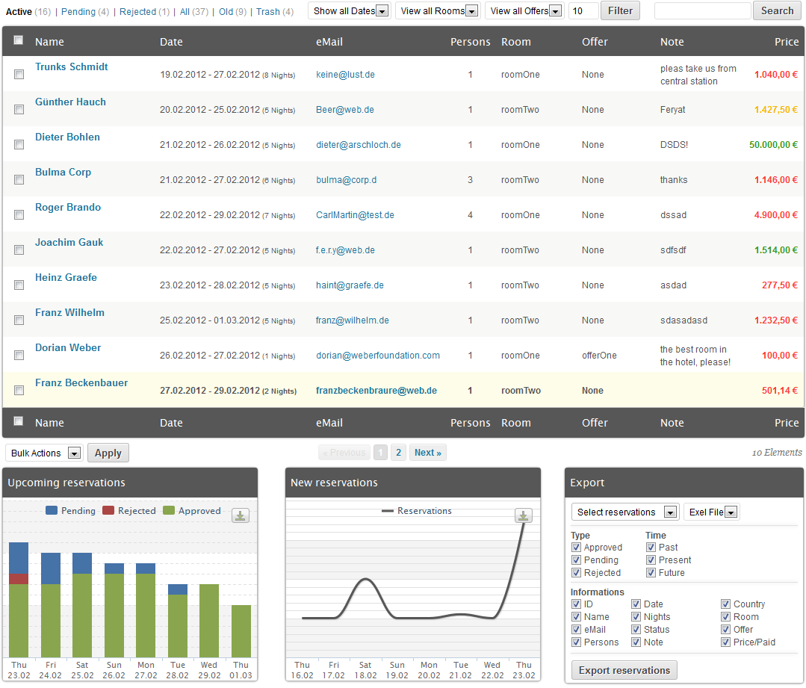Uncheck the Country information checkbox
This screenshot has height=688, width=806.
[725, 604]
